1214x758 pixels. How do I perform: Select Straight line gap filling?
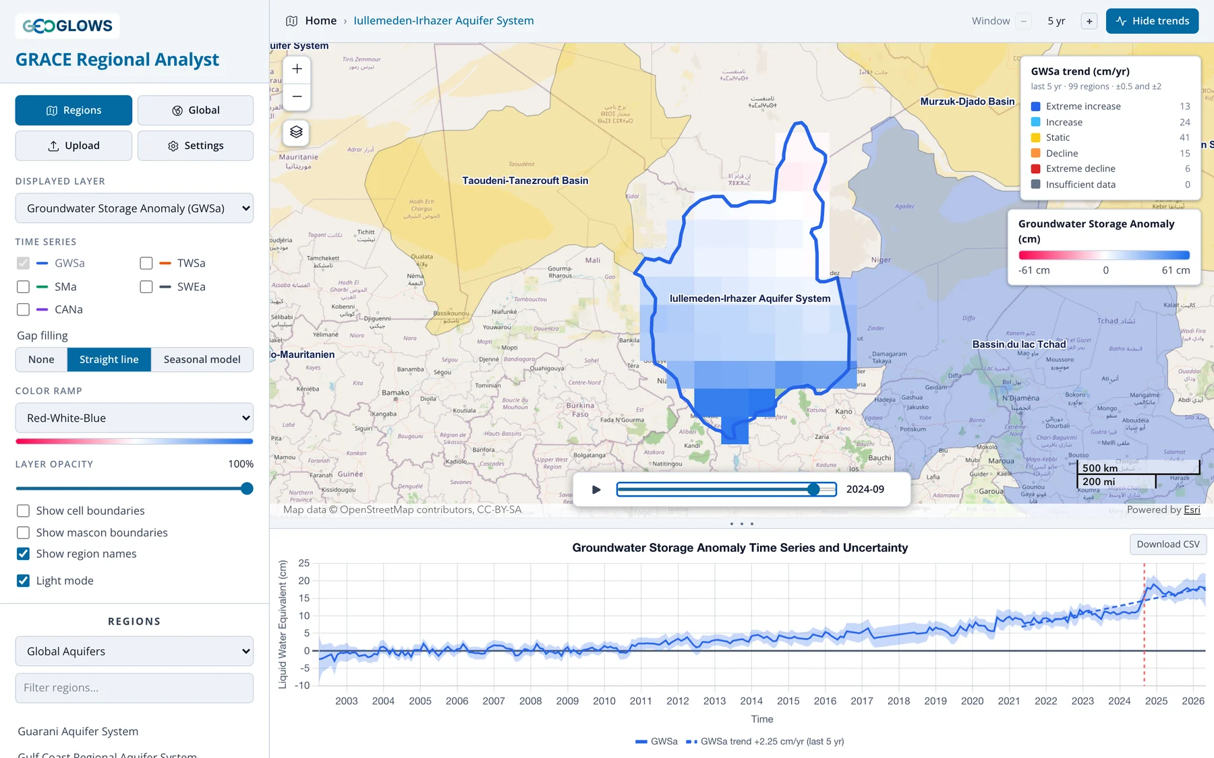click(109, 359)
